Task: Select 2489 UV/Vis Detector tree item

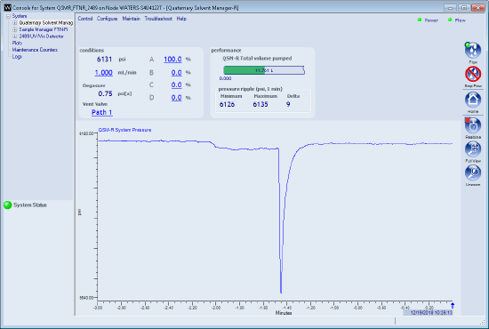Action: coord(42,36)
